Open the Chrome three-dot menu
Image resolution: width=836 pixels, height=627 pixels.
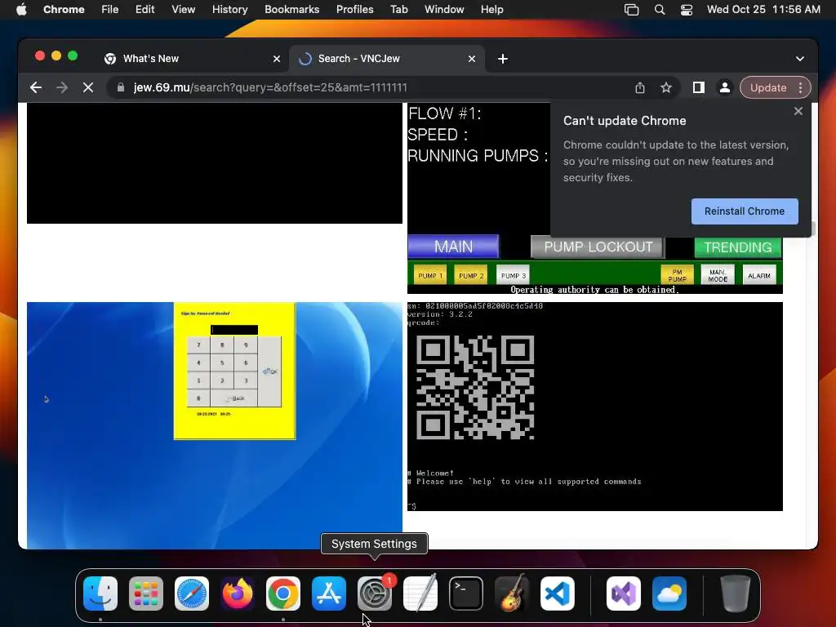(x=801, y=87)
